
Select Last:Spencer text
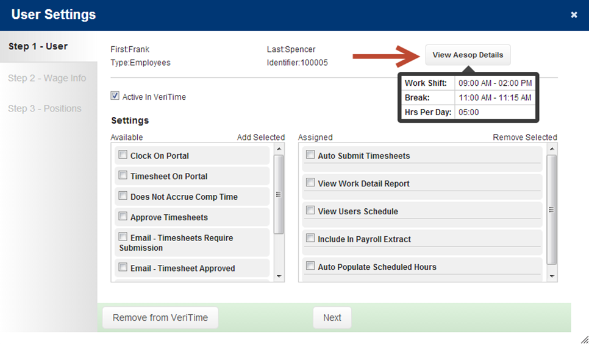click(x=291, y=49)
